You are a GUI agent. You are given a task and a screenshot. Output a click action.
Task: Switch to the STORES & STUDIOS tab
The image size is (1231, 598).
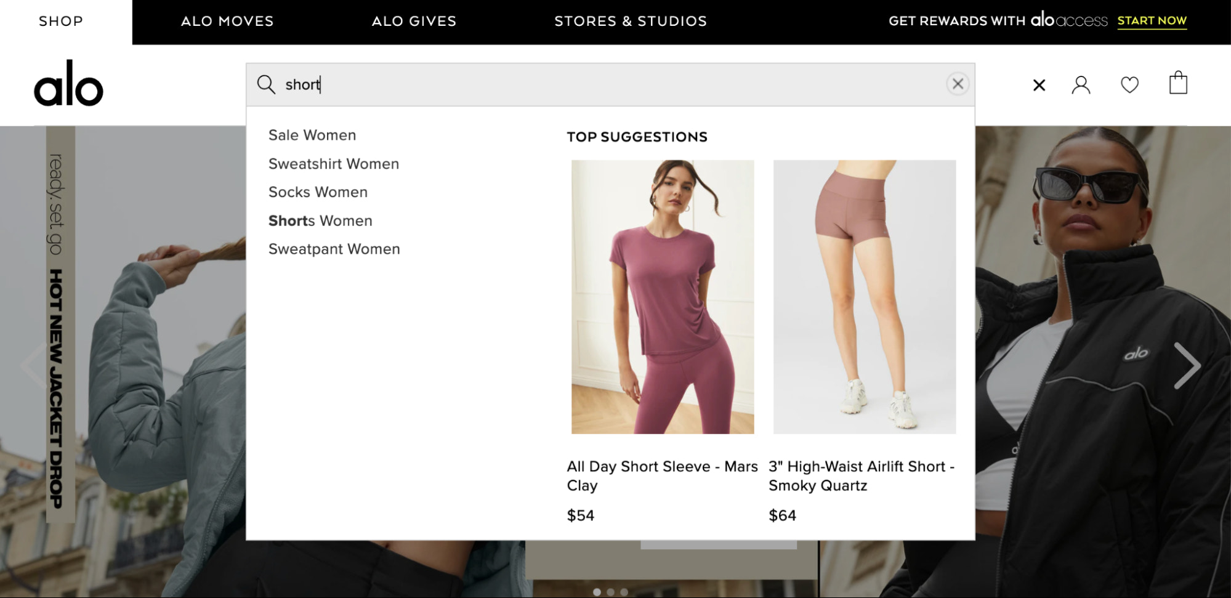[x=630, y=21]
